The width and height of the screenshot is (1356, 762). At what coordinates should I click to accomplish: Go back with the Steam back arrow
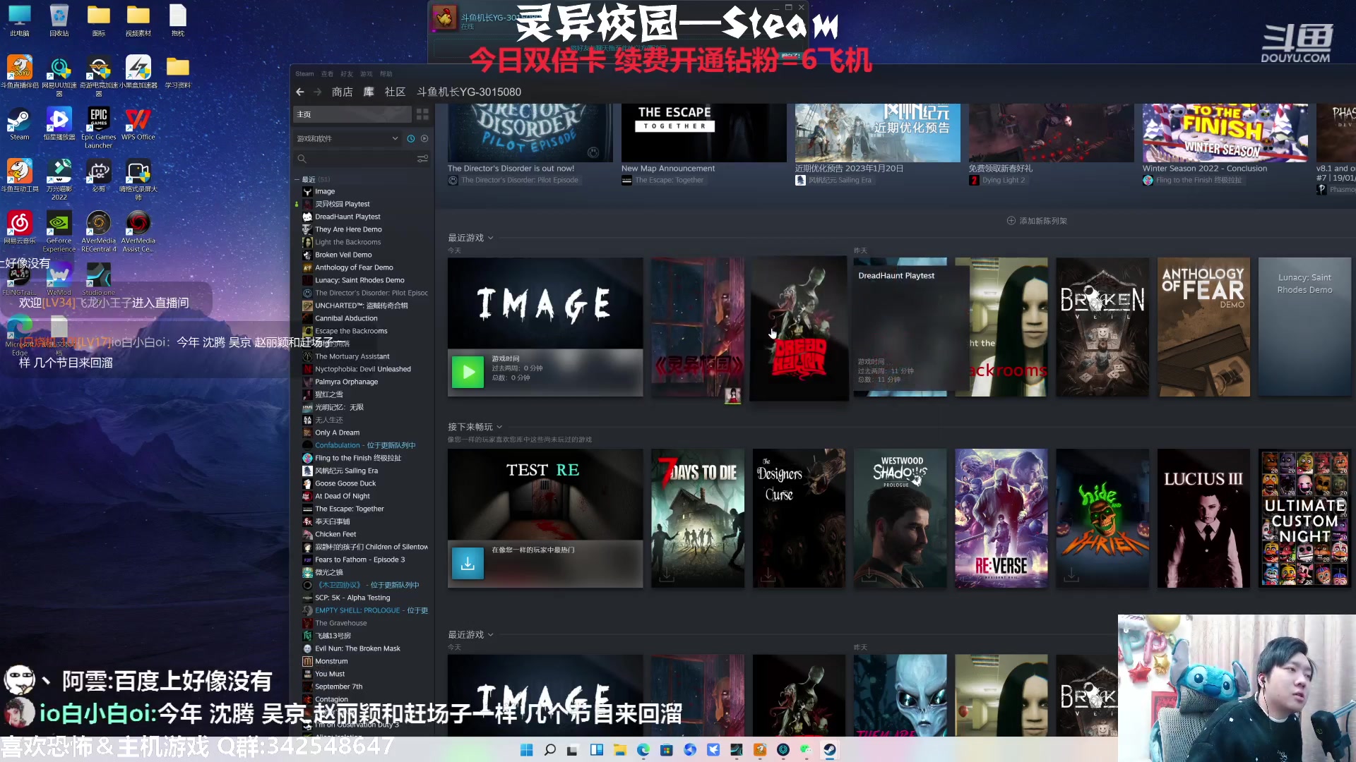coord(300,92)
